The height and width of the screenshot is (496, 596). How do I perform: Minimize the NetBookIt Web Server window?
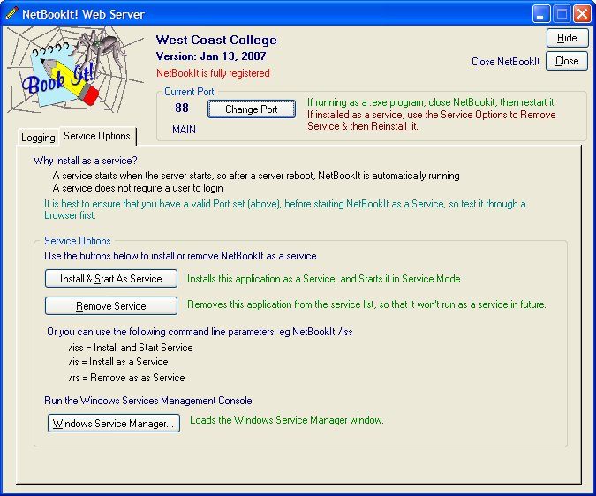tap(540, 14)
